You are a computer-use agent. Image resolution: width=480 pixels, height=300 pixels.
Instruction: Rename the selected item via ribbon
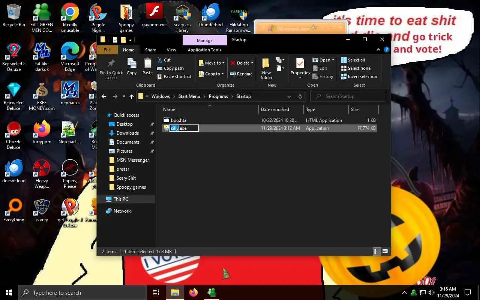(241, 74)
